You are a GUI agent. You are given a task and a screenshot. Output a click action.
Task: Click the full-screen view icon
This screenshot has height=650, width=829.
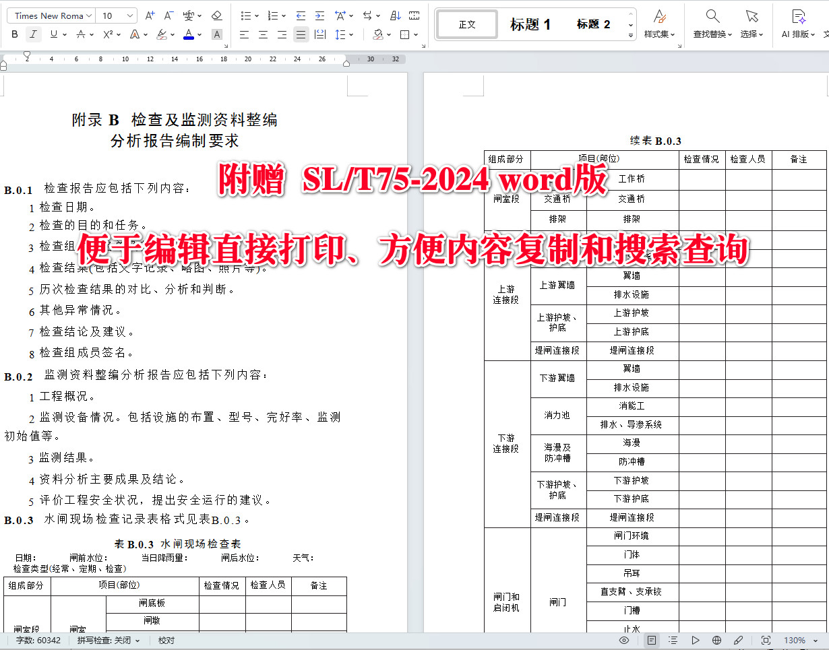point(765,641)
